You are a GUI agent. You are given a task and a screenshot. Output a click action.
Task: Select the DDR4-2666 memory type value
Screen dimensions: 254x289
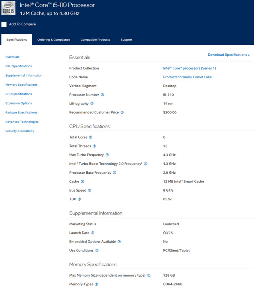click(173, 285)
